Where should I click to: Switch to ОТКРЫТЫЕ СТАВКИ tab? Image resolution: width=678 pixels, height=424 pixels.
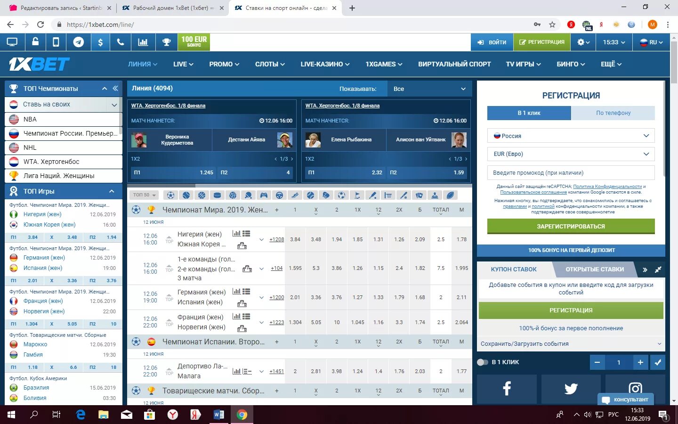tap(595, 269)
